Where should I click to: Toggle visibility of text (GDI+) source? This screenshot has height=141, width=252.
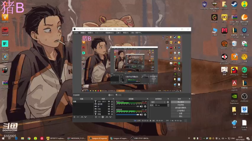click(109, 102)
